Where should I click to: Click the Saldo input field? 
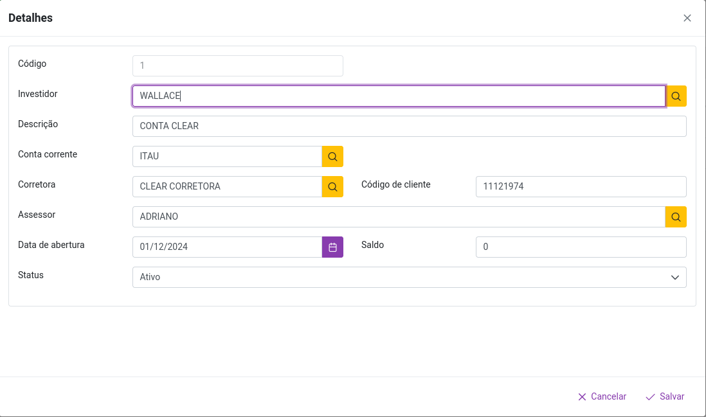581,247
